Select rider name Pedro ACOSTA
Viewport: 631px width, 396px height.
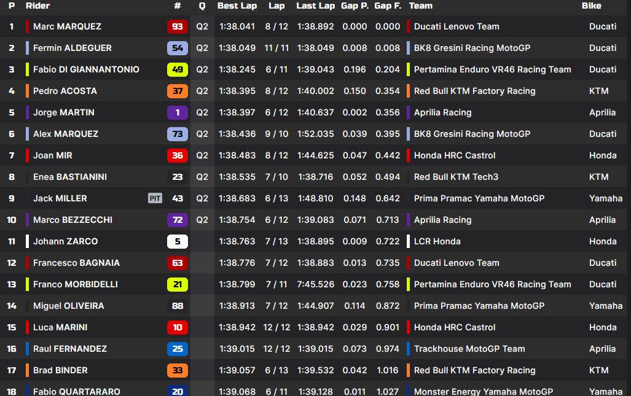coord(65,91)
